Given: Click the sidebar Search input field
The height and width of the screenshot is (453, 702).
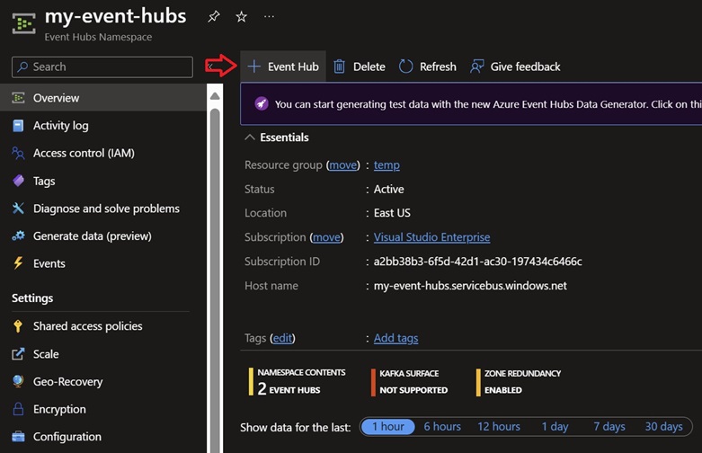Looking at the screenshot, I should pos(102,67).
